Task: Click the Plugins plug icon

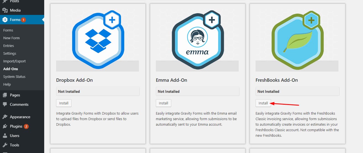Action: (x=5, y=126)
